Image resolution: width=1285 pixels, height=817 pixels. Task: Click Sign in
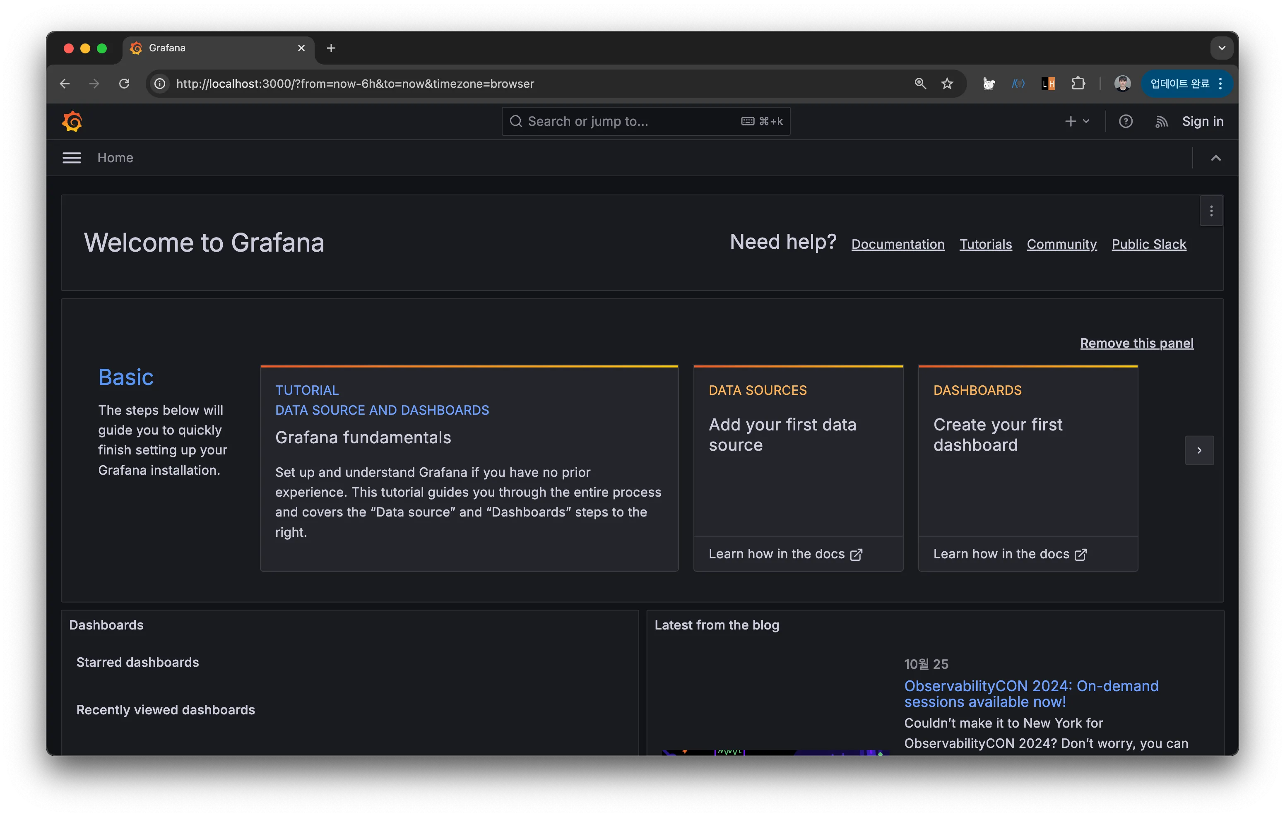[x=1202, y=122]
